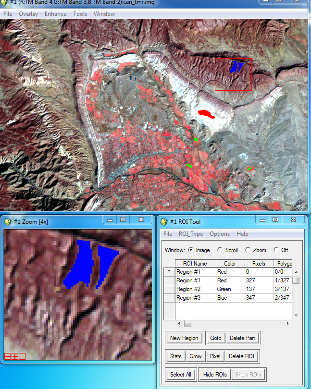
Task: Open the Window menu
Action: 104,14
